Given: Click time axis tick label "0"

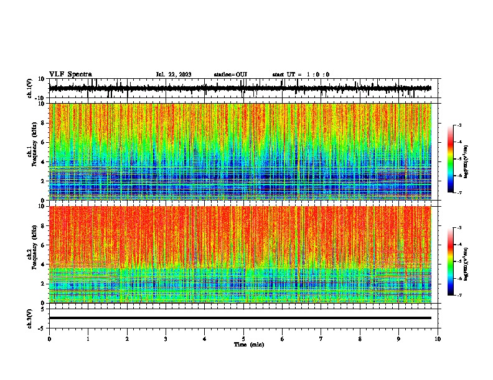Looking at the screenshot, I should pos(49,339).
